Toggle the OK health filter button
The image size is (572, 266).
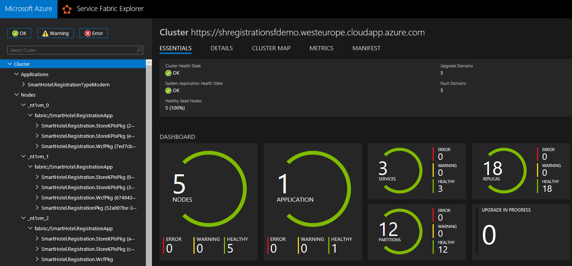click(19, 33)
